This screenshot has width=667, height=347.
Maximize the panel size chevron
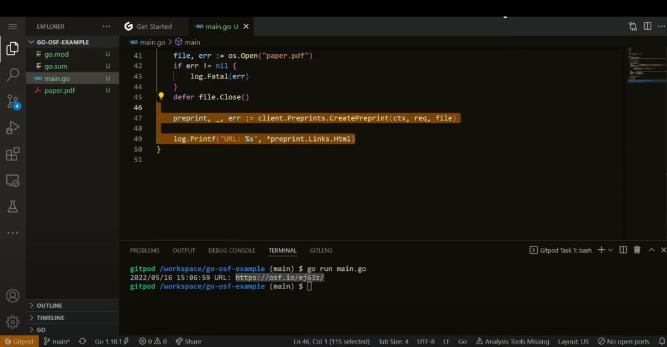(x=651, y=250)
